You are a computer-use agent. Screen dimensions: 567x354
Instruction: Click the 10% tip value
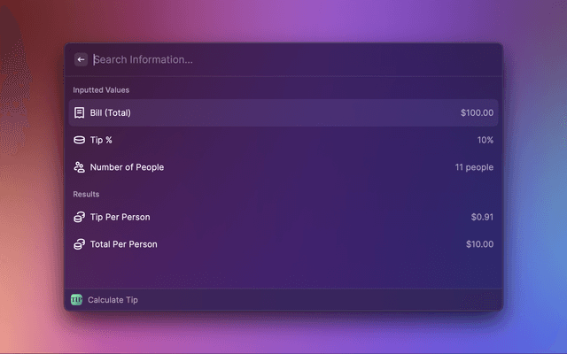[x=485, y=140]
